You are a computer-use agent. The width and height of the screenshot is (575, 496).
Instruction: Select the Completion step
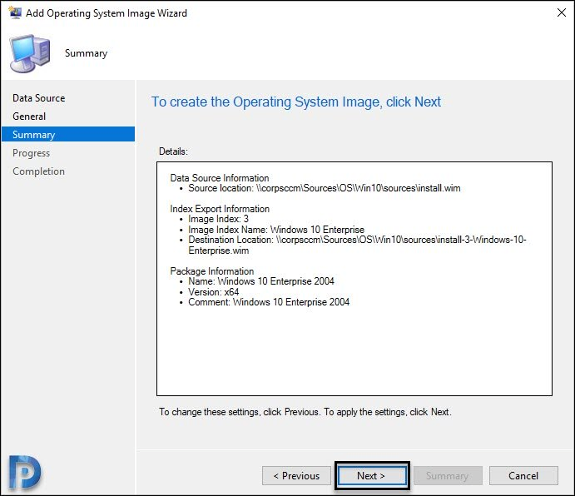tap(38, 171)
